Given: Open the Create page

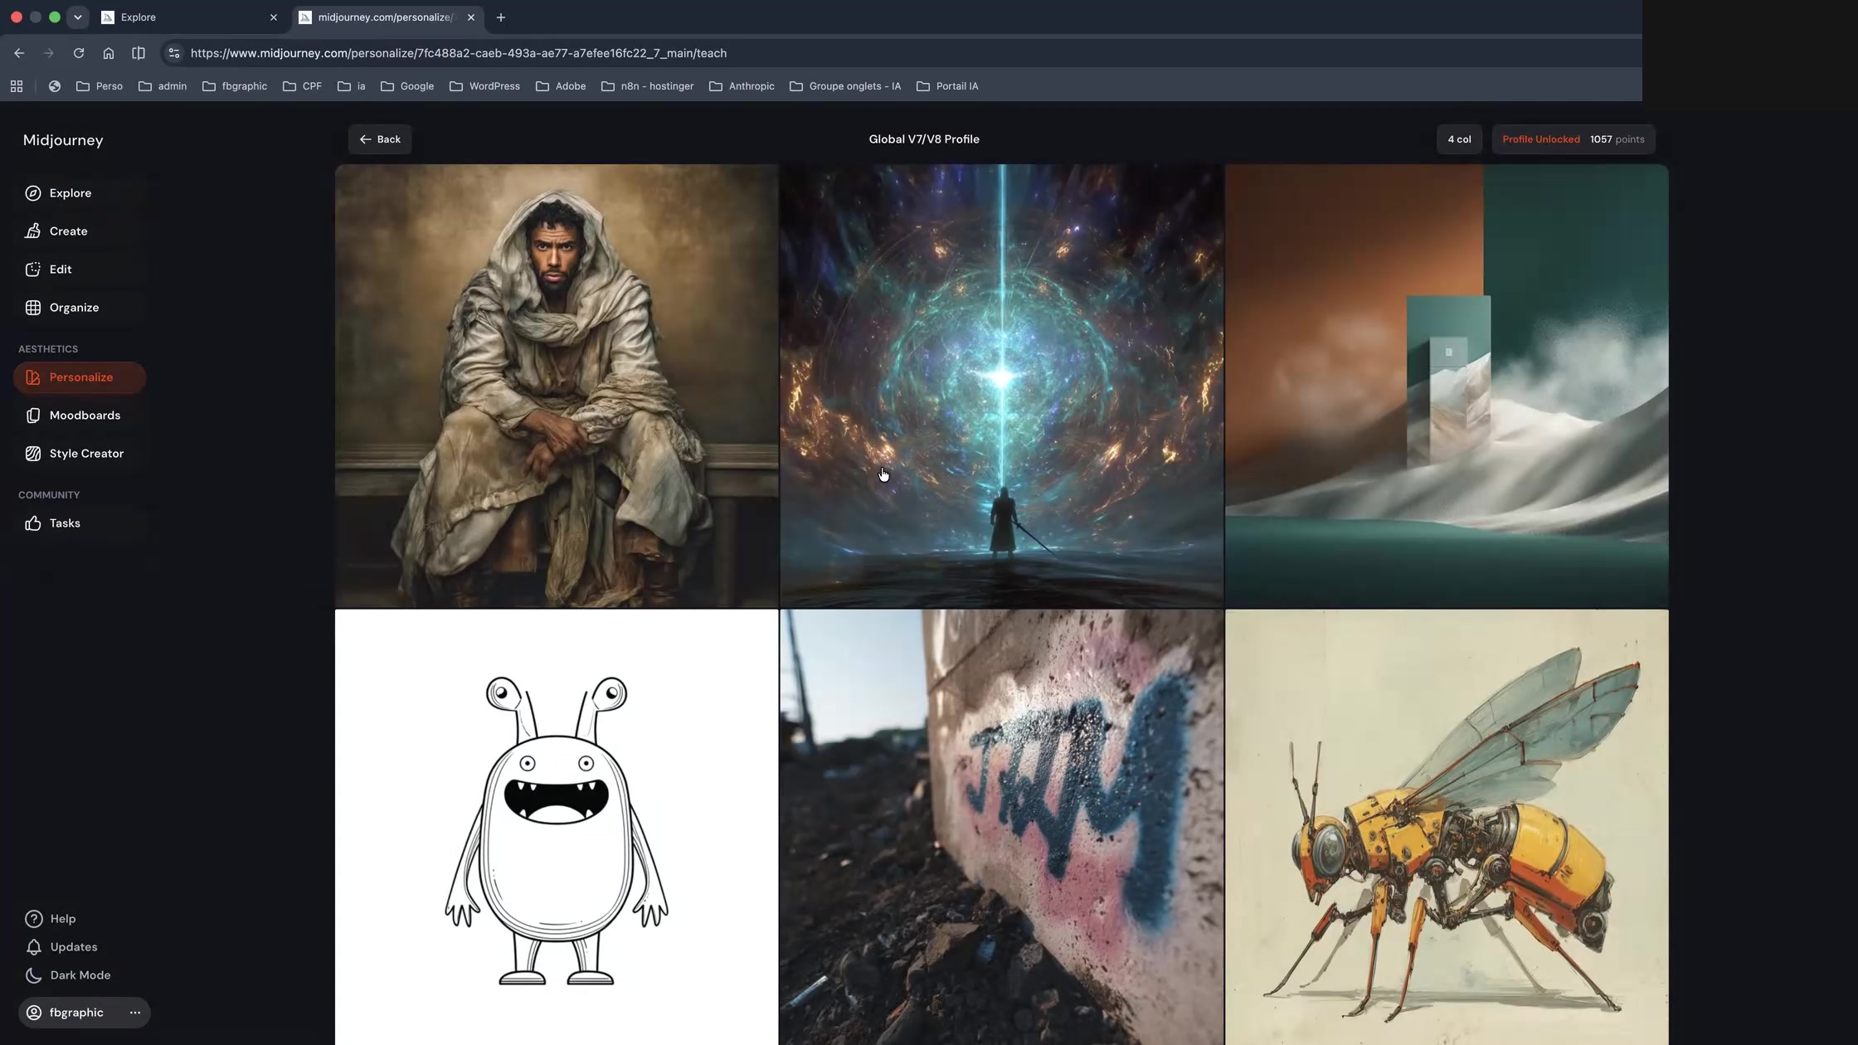Looking at the screenshot, I should [68, 231].
